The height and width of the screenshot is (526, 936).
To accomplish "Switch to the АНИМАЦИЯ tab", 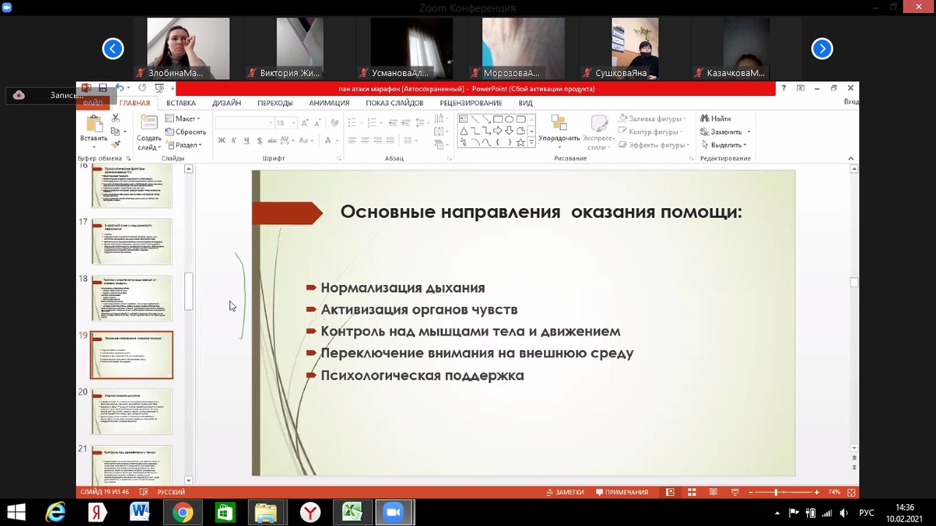I will 329,103.
